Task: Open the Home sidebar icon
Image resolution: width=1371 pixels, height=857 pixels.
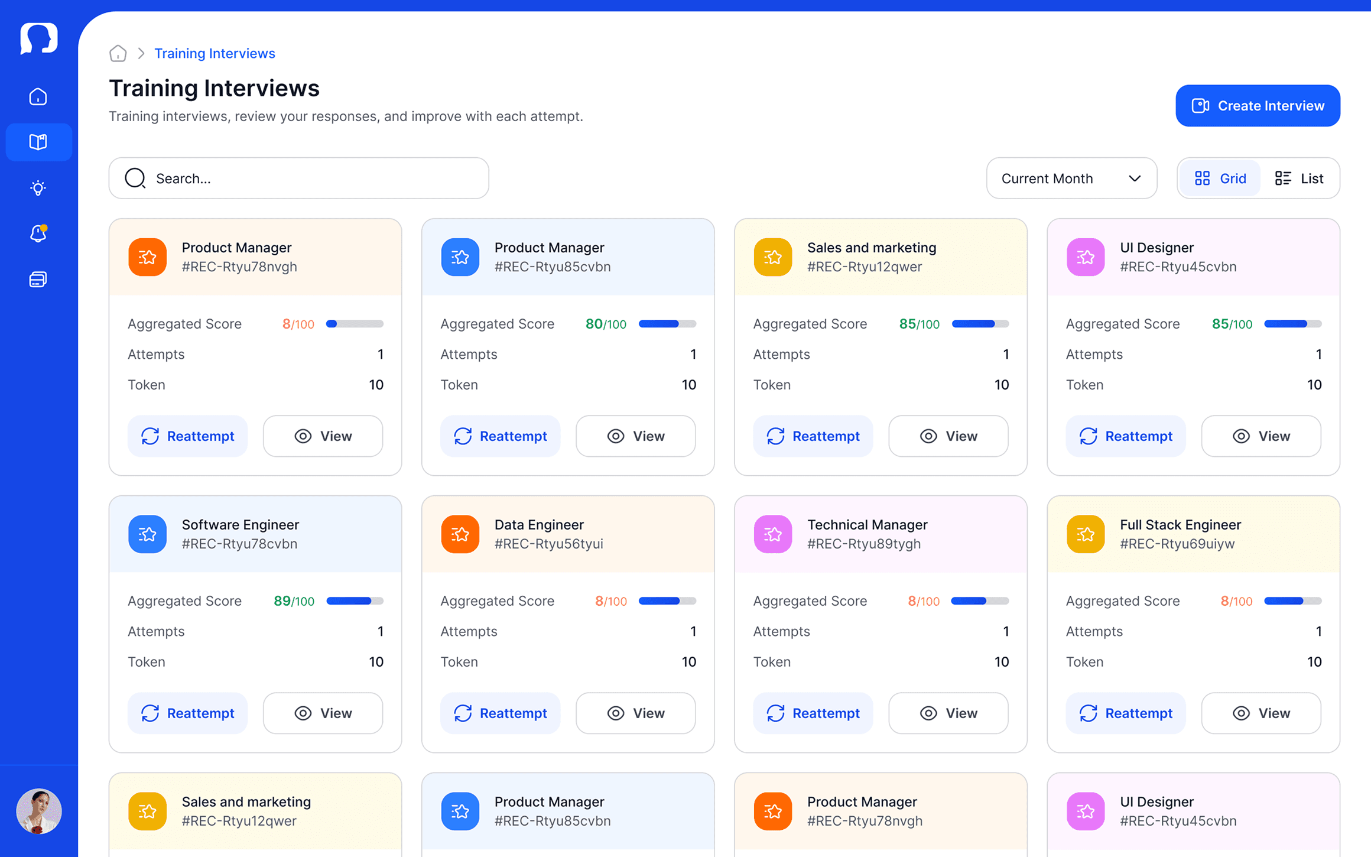Action: click(38, 96)
